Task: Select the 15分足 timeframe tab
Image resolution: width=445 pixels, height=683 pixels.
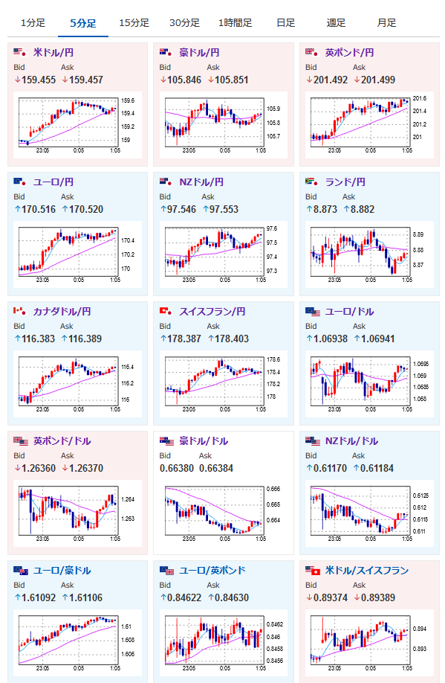Action: click(134, 23)
